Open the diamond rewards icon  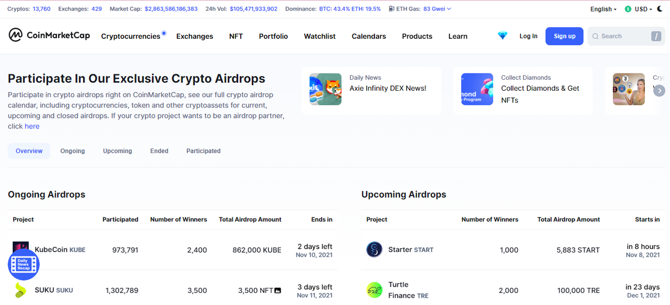click(x=502, y=36)
